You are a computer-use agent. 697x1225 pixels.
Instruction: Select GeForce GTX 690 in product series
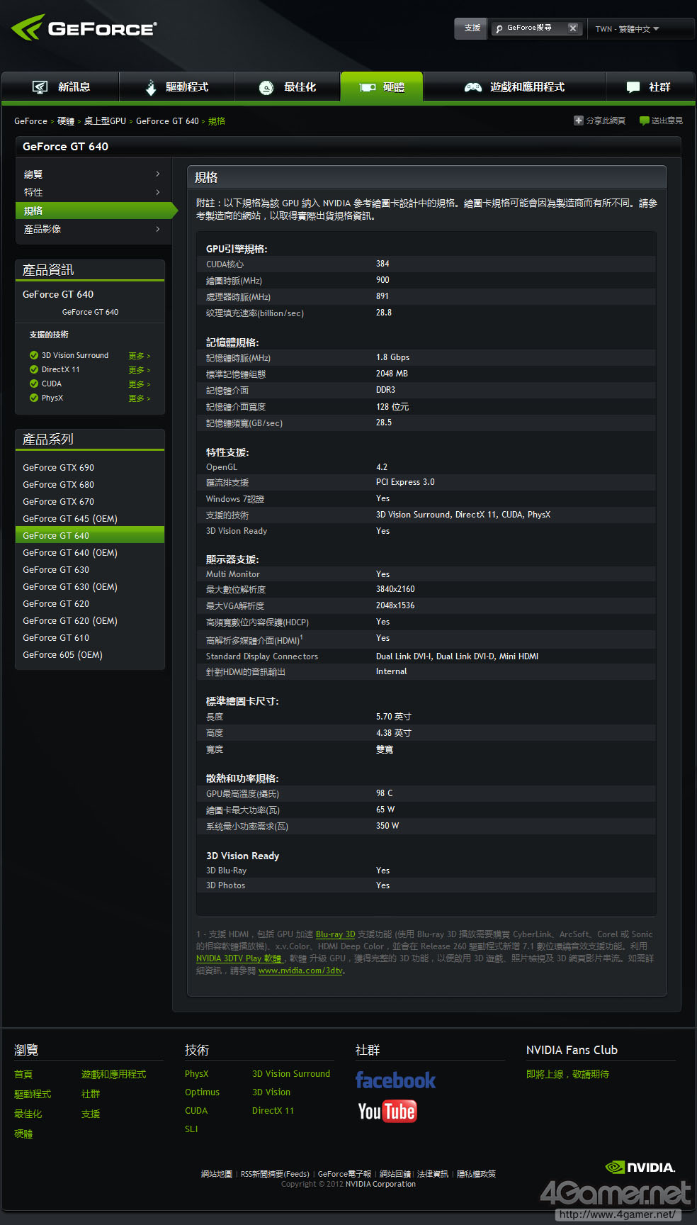58,468
